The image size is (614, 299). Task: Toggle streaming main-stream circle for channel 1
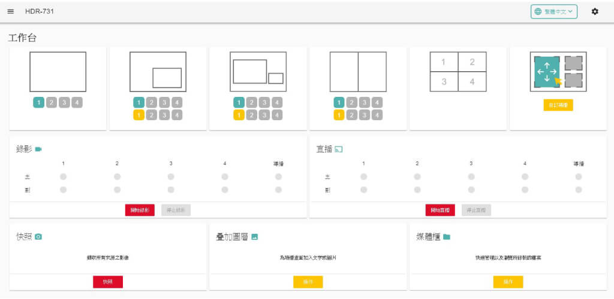[x=364, y=177]
